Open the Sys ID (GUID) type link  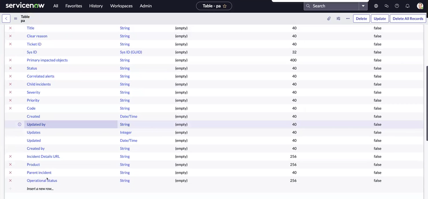[x=131, y=52]
